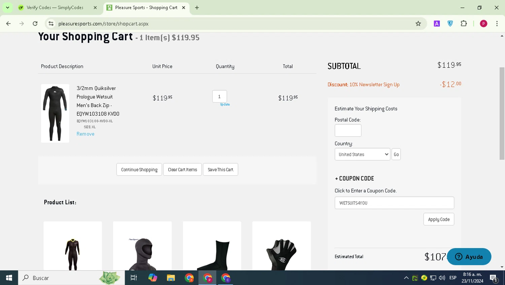505x285 pixels.
Task: Open Copilot from the taskbar
Action: click(153, 278)
